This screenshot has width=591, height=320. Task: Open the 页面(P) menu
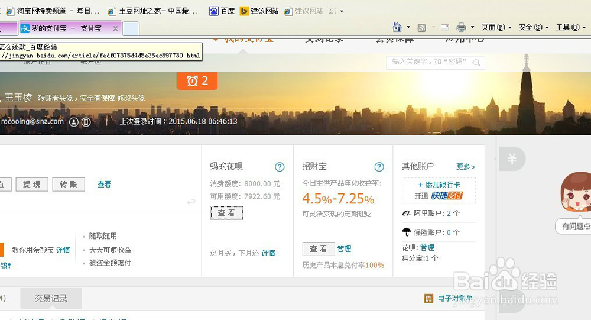[496, 27]
